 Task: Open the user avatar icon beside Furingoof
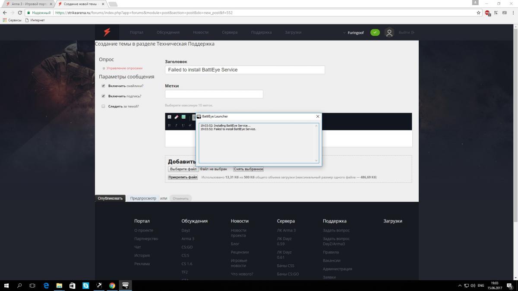point(389,32)
